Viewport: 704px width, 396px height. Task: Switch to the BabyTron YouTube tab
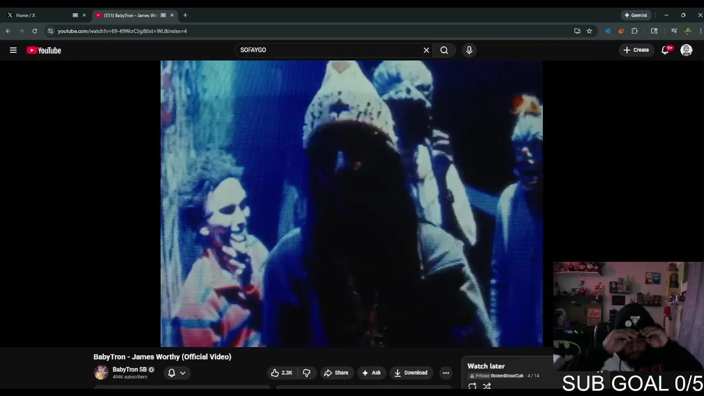coord(135,15)
